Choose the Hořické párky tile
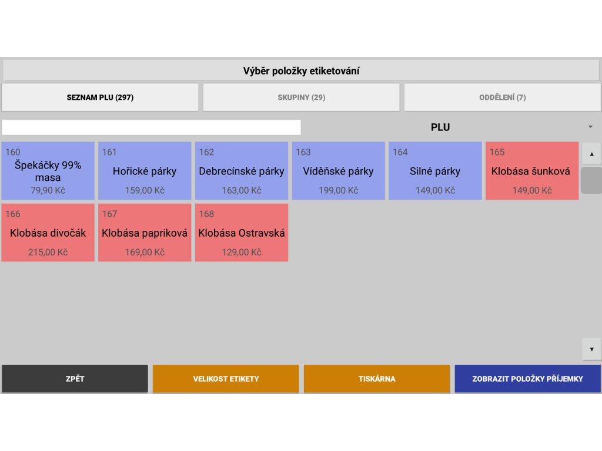The height and width of the screenshot is (451, 602). (145, 171)
